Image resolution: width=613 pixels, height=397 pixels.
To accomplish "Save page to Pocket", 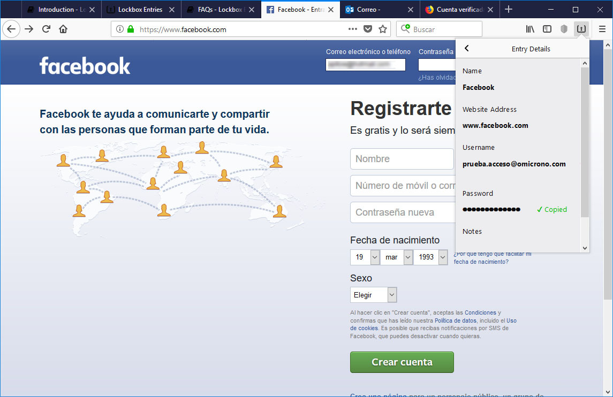I will pyautogui.click(x=367, y=29).
